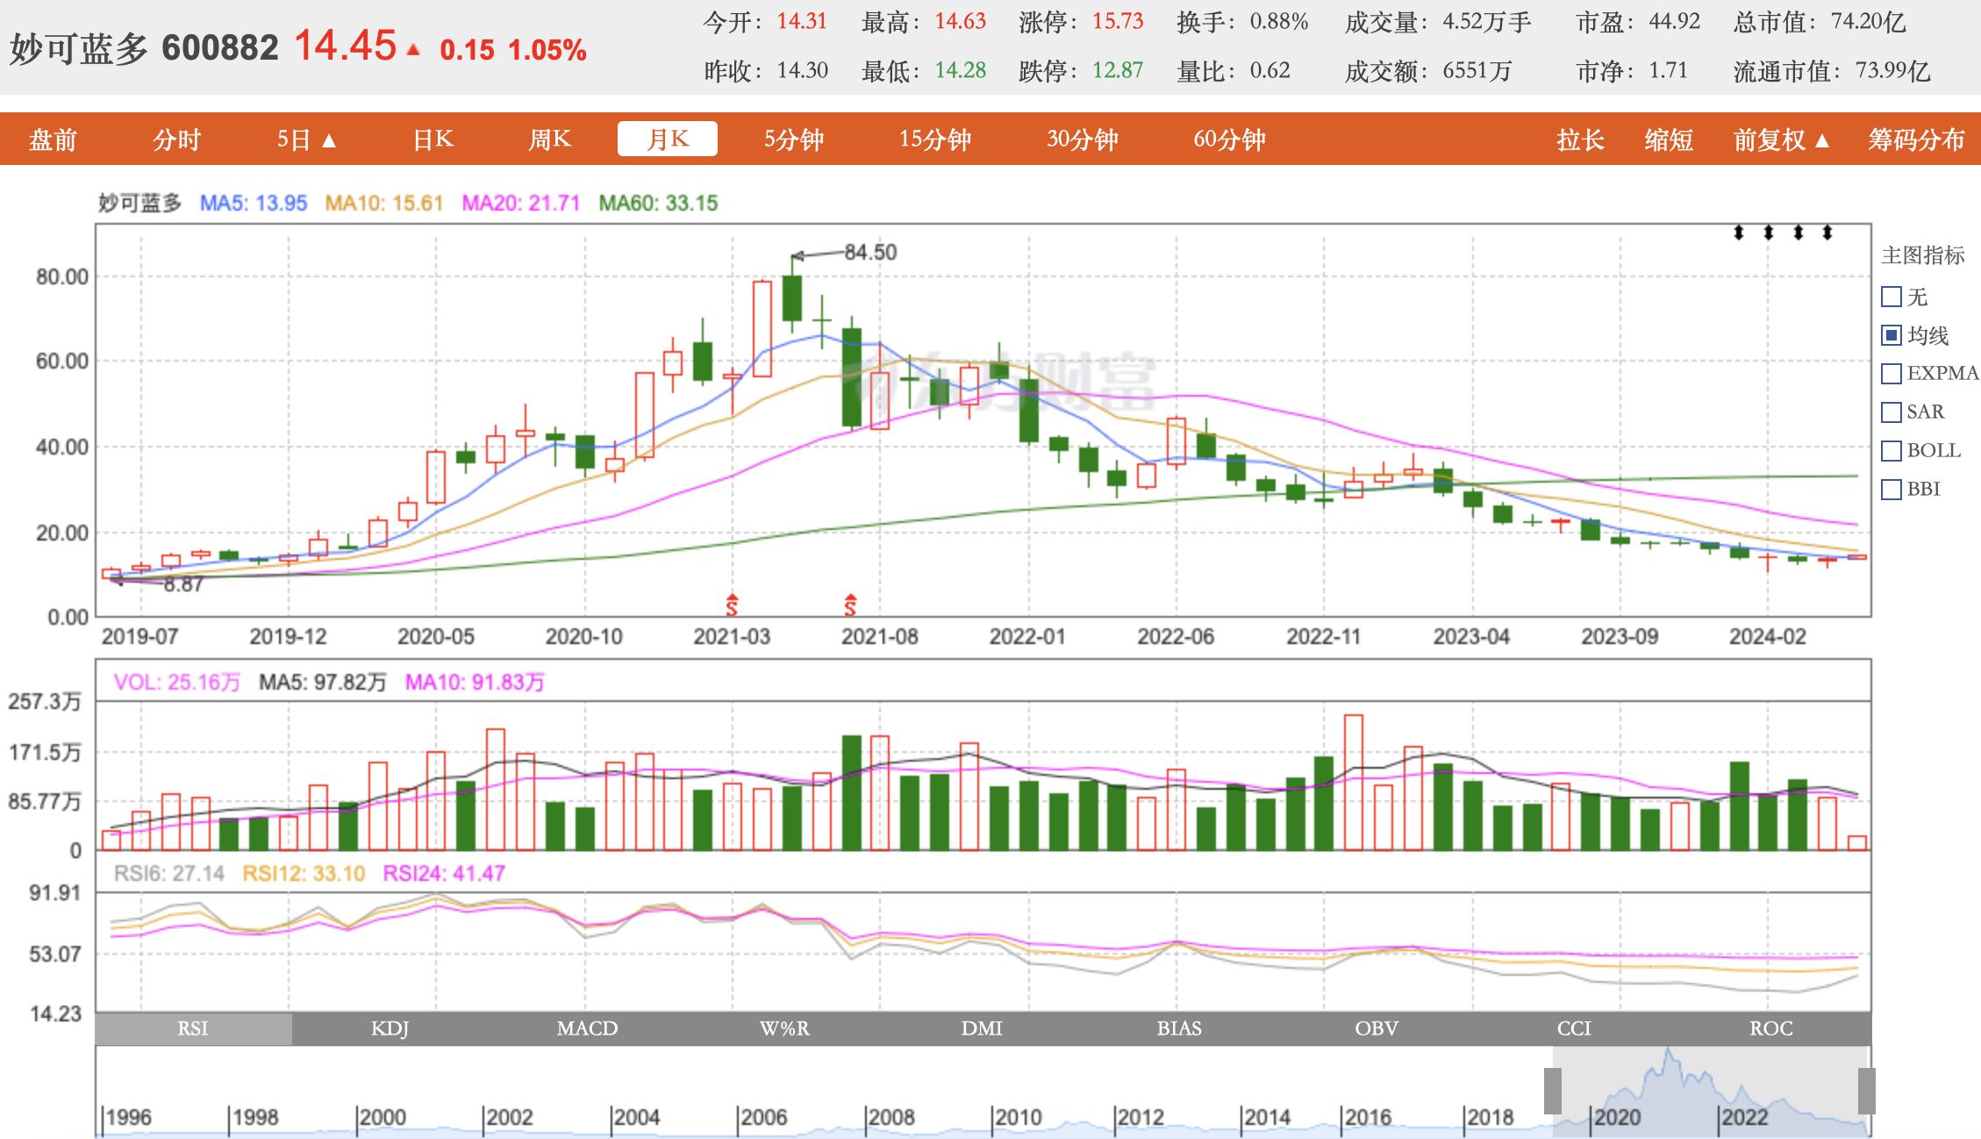Toggle the 均线 moving average checkbox
This screenshot has width=1981, height=1139.
click(1892, 335)
